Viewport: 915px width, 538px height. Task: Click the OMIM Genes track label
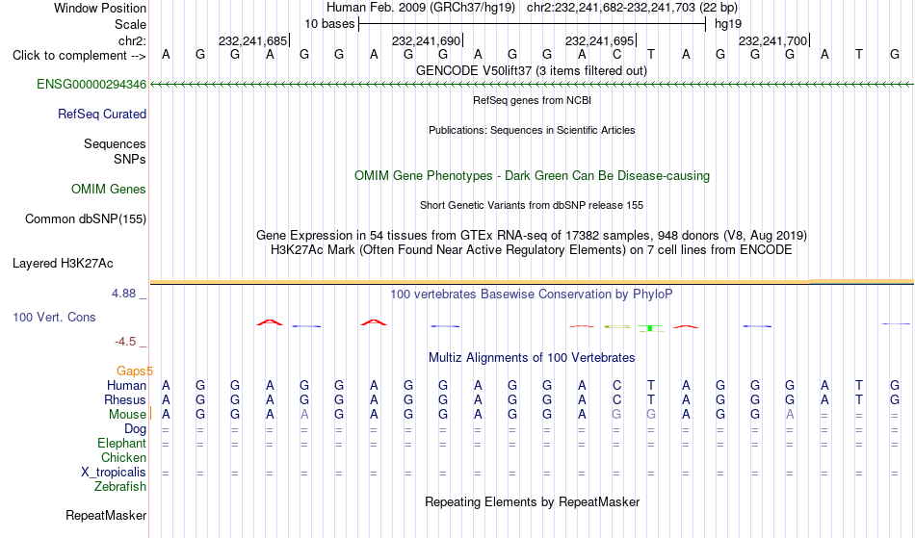[x=108, y=190]
